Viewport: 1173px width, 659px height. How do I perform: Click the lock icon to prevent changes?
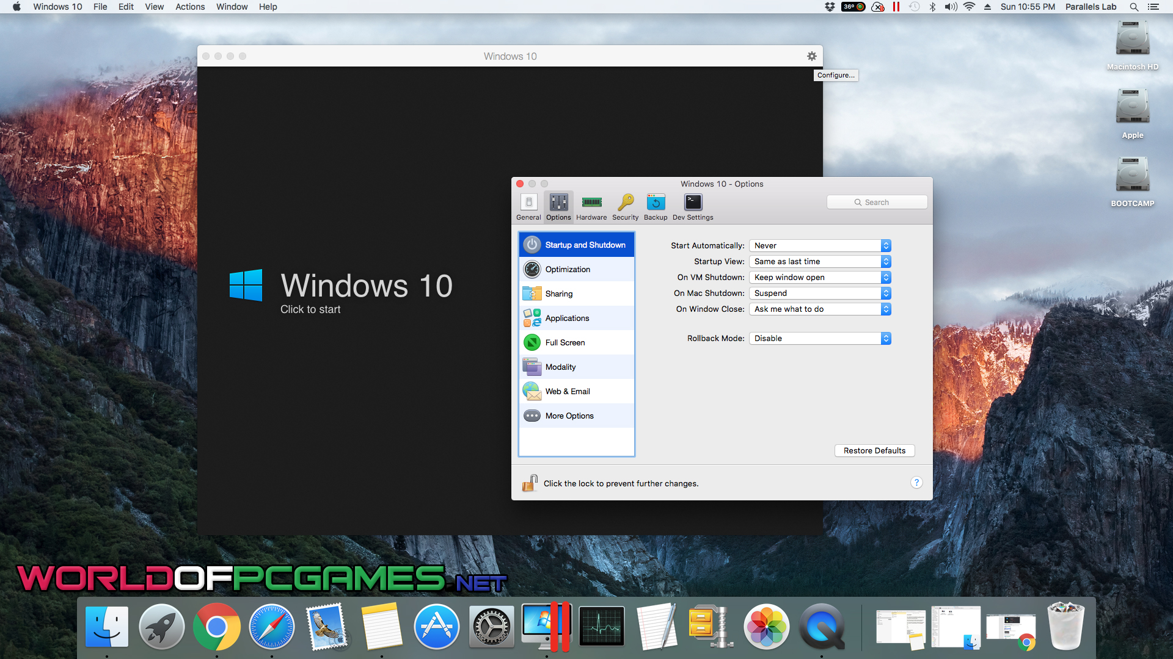click(530, 483)
